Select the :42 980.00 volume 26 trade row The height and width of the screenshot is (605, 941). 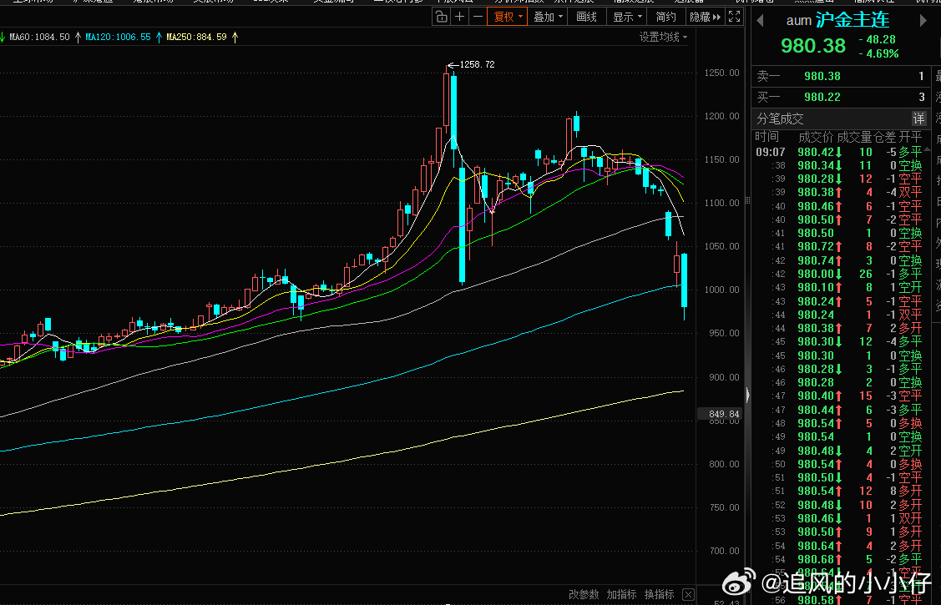coord(840,274)
